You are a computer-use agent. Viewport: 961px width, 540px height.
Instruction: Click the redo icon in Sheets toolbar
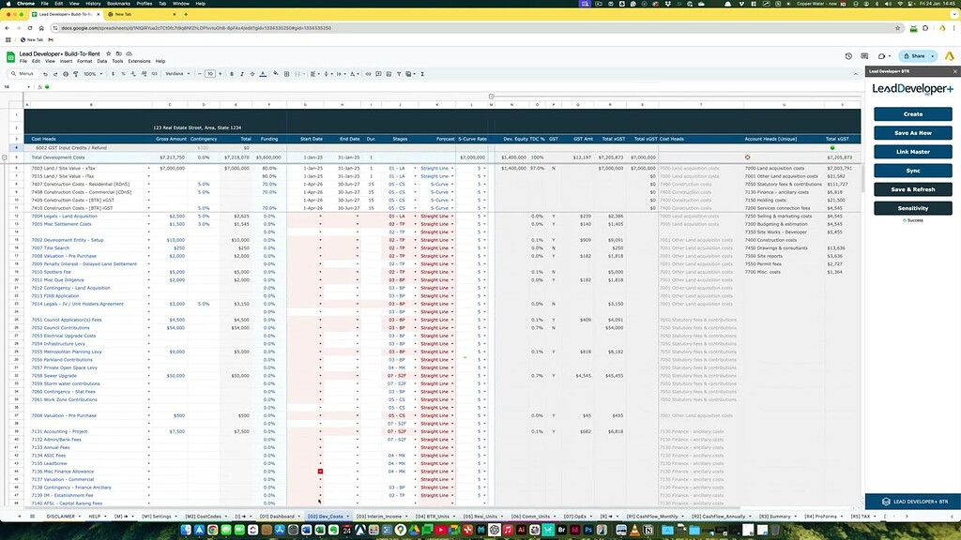click(55, 74)
